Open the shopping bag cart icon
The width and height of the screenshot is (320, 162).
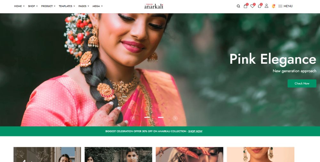pos(245,6)
